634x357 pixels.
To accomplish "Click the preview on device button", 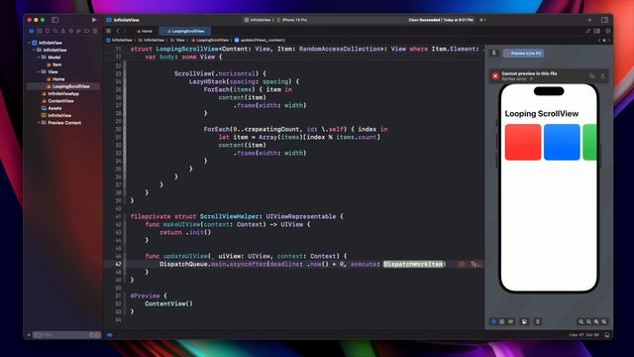I will pyautogui.click(x=537, y=321).
